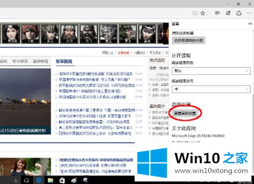Switch to the tab right of 军中娇花
This screenshot has width=254, height=184.
point(41,61)
